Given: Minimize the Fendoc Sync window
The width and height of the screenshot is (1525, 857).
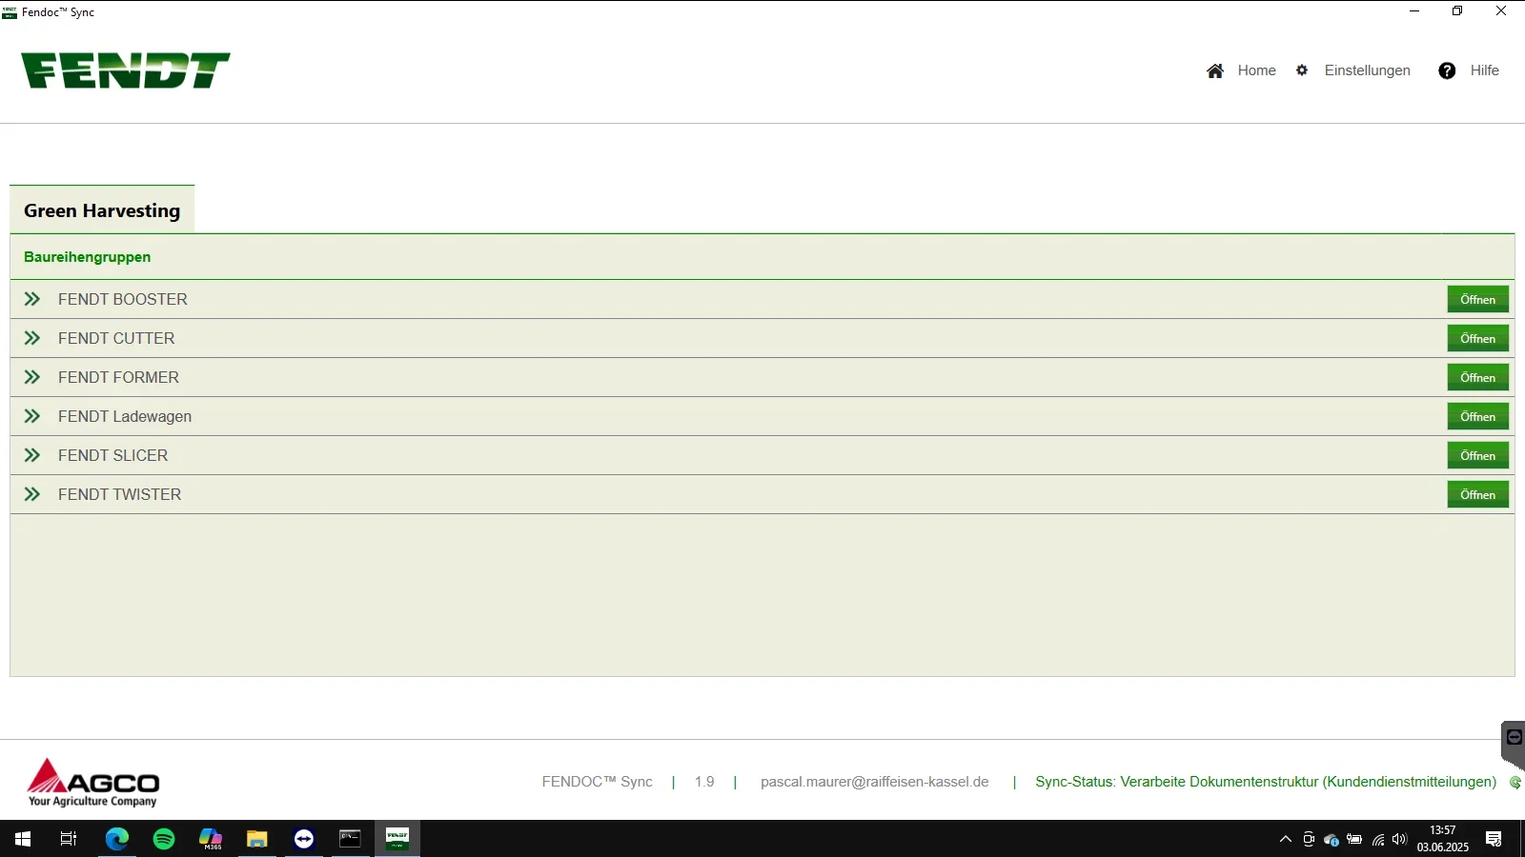Looking at the screenshot, I should click(1414, 11).
